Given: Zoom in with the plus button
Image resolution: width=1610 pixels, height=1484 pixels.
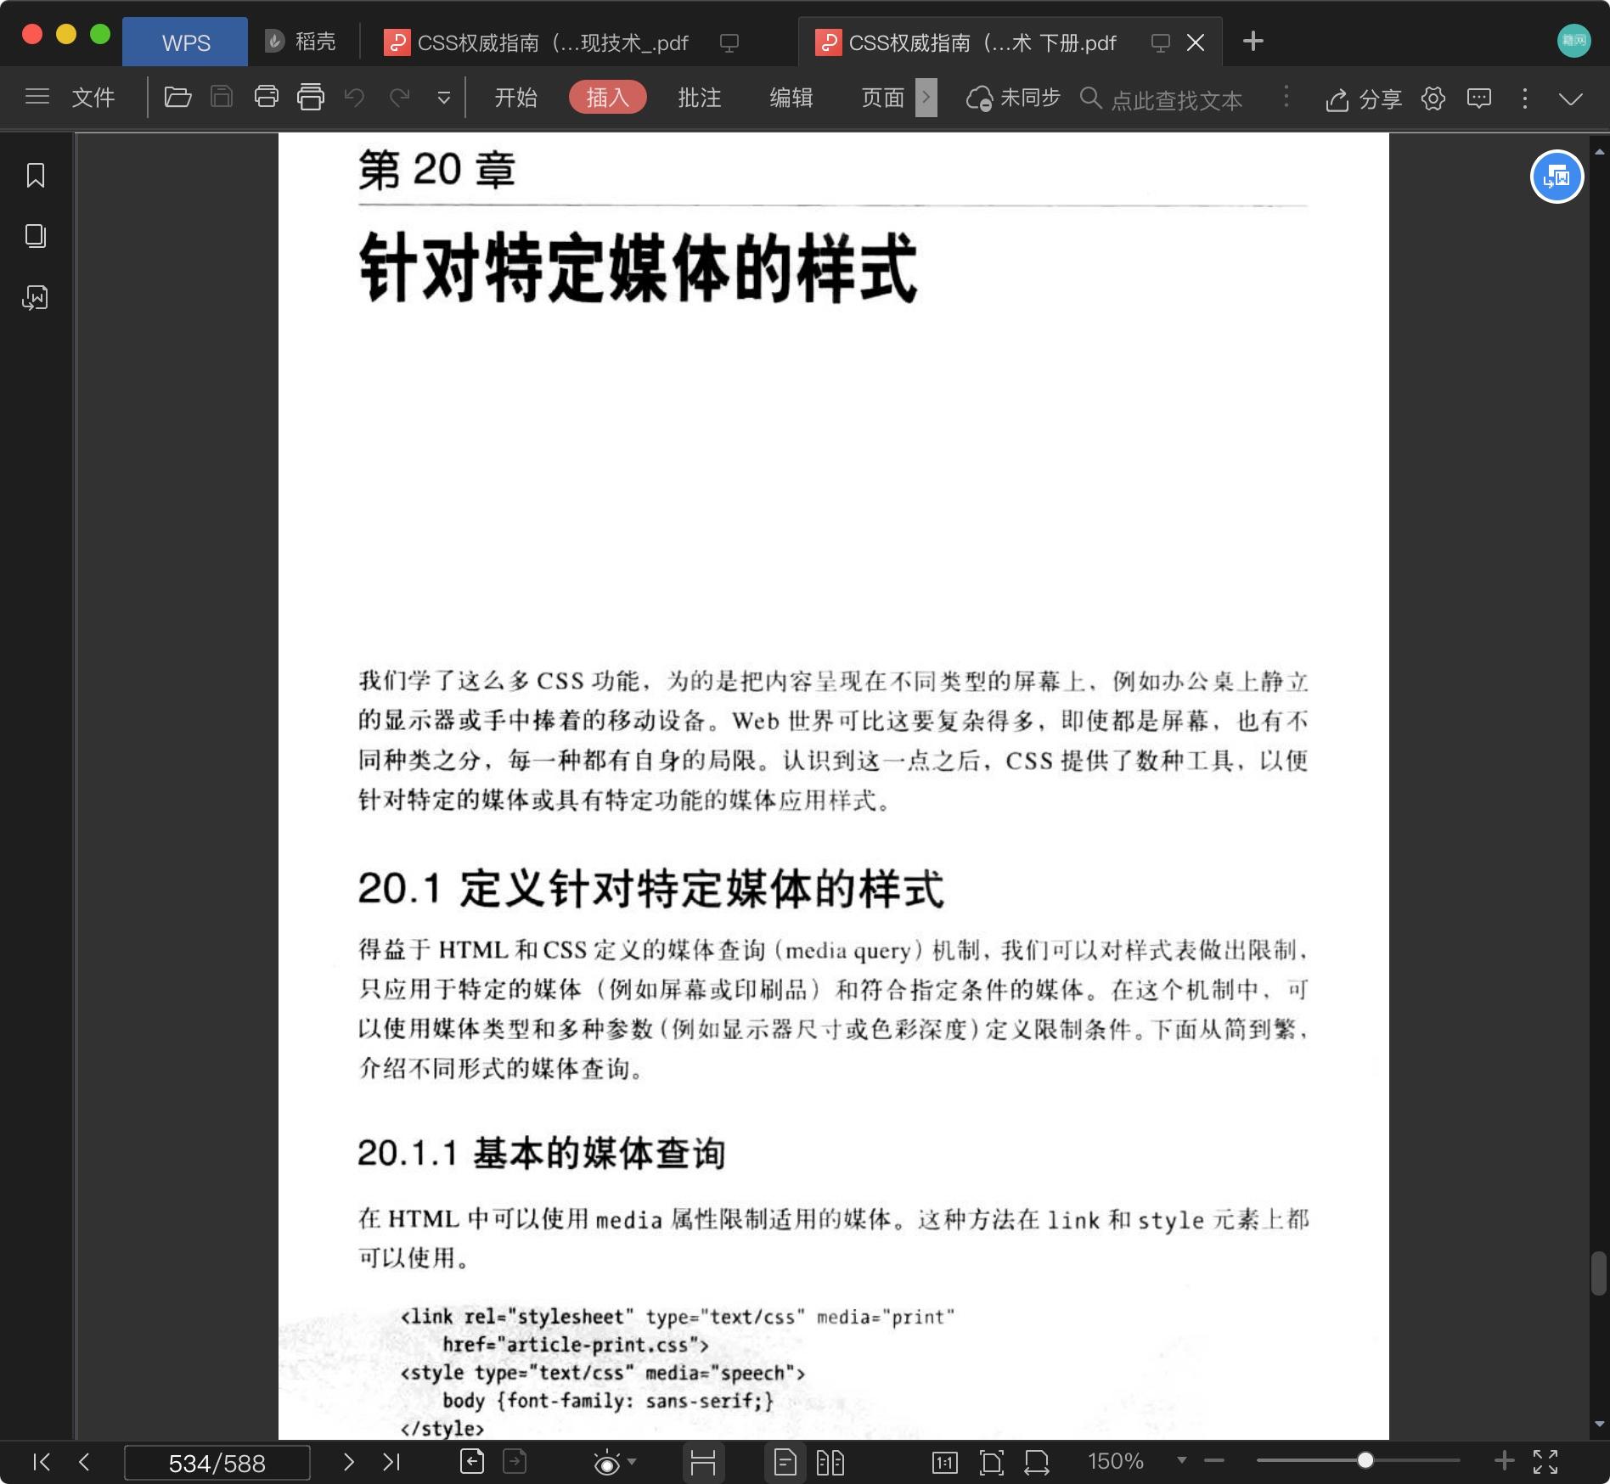Looking at the screenshot, I should [1504, 1460].
